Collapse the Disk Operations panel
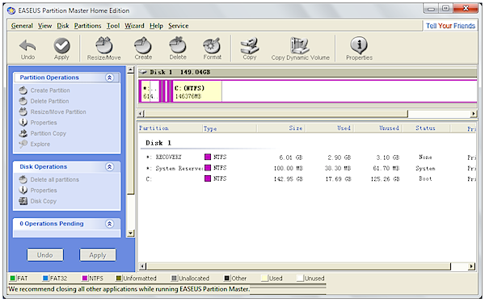This screenshot has height=302, width=485. [x=109, y=167]
